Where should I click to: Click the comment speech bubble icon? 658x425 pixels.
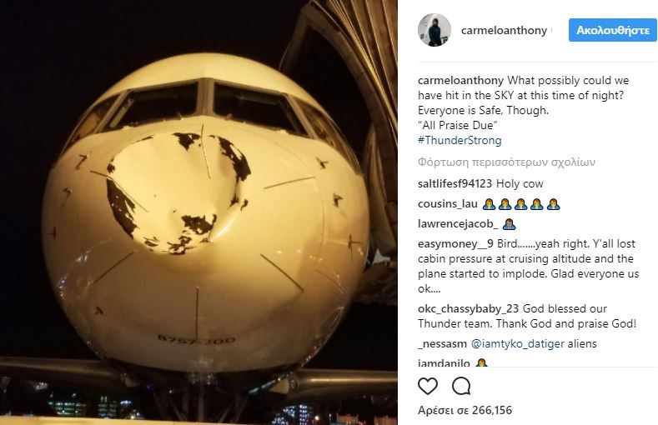pyautogui.click(x=460, y=386)
